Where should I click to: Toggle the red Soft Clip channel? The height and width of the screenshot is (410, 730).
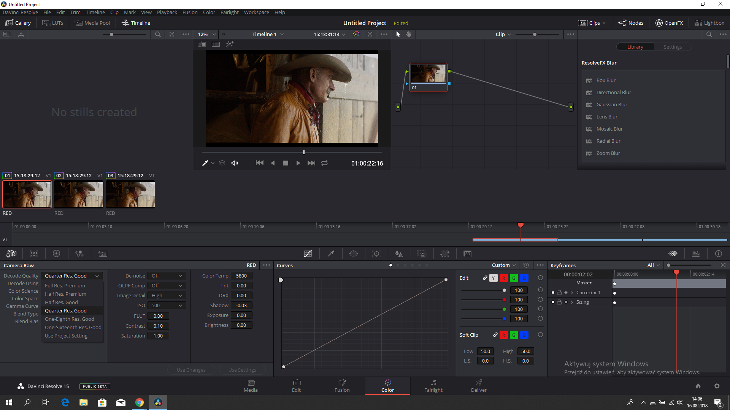tap(503, 335)
